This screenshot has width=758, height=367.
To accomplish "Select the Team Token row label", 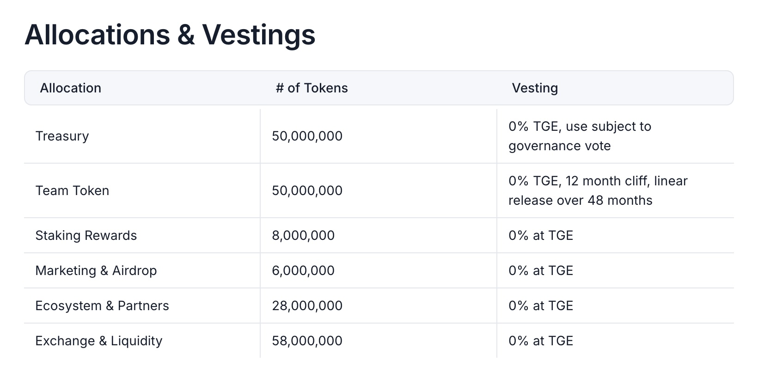I will [x=72, y=190].
